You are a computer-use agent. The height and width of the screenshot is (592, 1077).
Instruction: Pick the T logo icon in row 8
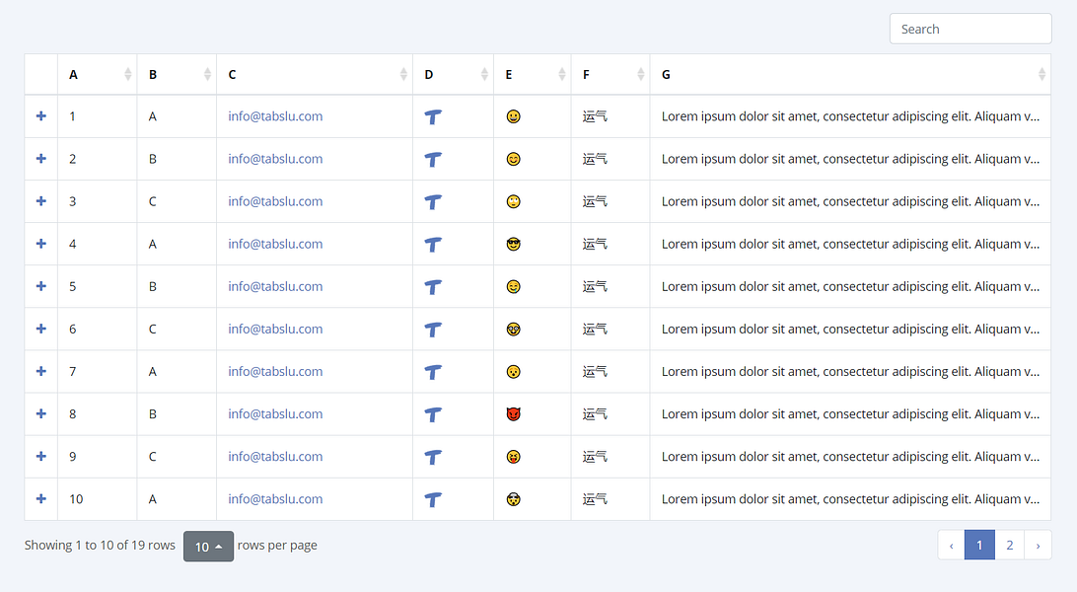click(433, 414)
